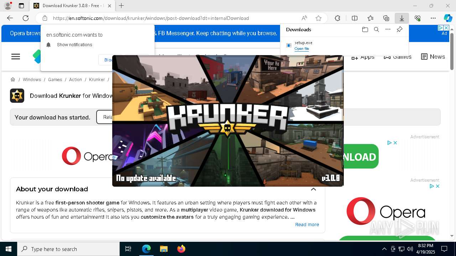Click Read more link
This screenshot has height=256, width=456.
pos(307,224)
